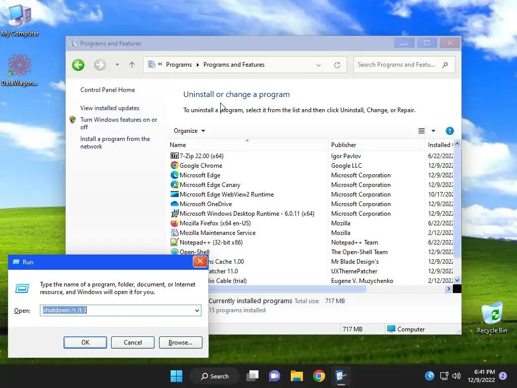
Task: Click Programs and Features breadcrumb segment
Action: (x=234, y=65)
